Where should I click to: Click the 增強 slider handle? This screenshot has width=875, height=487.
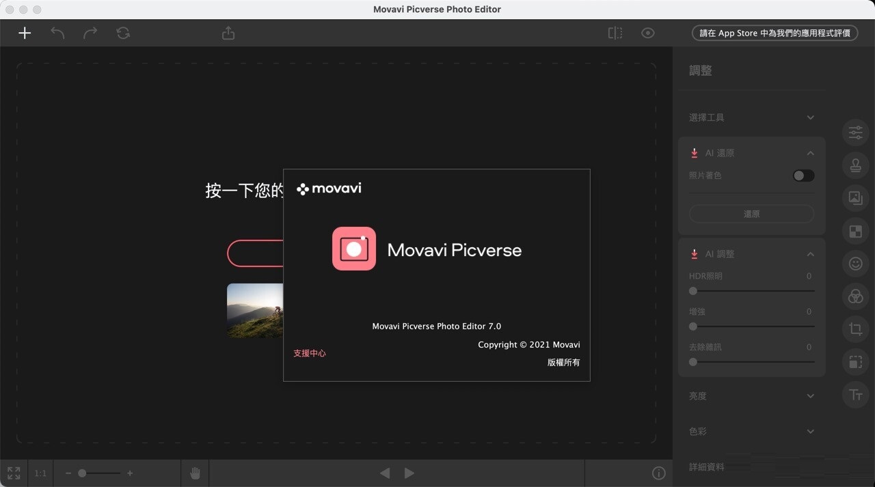[693, 326]
